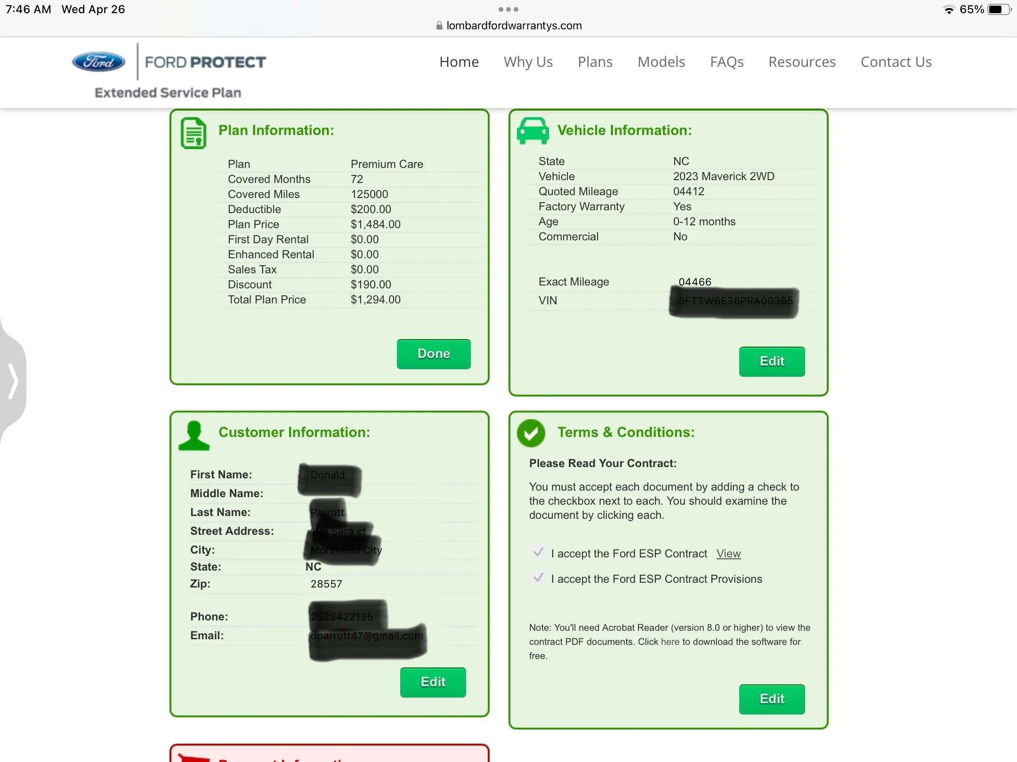Tap the lombardfordwarrantys.com address bar
This screenshot has height=762, width=1017.
509,25
